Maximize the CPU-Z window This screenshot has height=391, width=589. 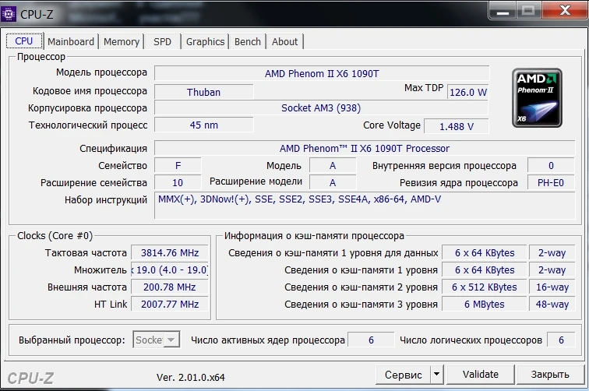pos(528,11)
